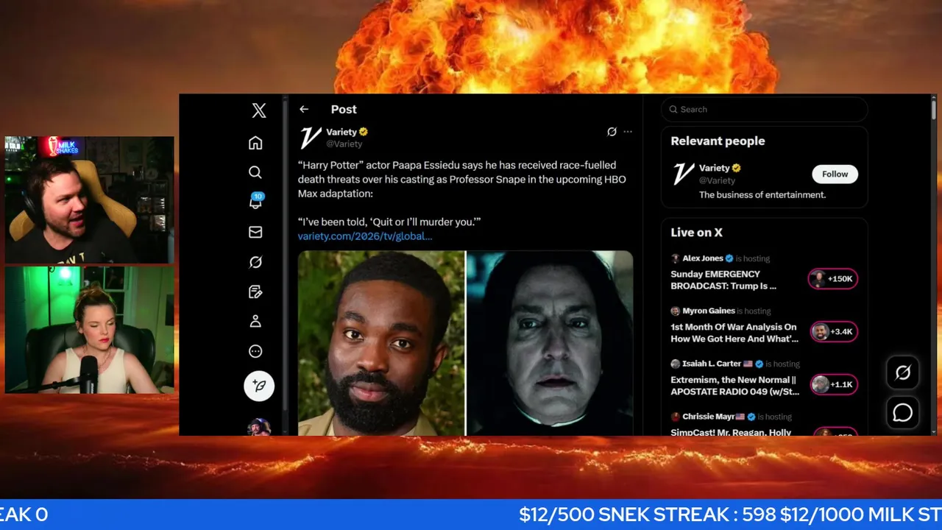942x530 pixels.
Task: Open Myron Gaines War Analysis broadcast
Action: coord(734,333)
